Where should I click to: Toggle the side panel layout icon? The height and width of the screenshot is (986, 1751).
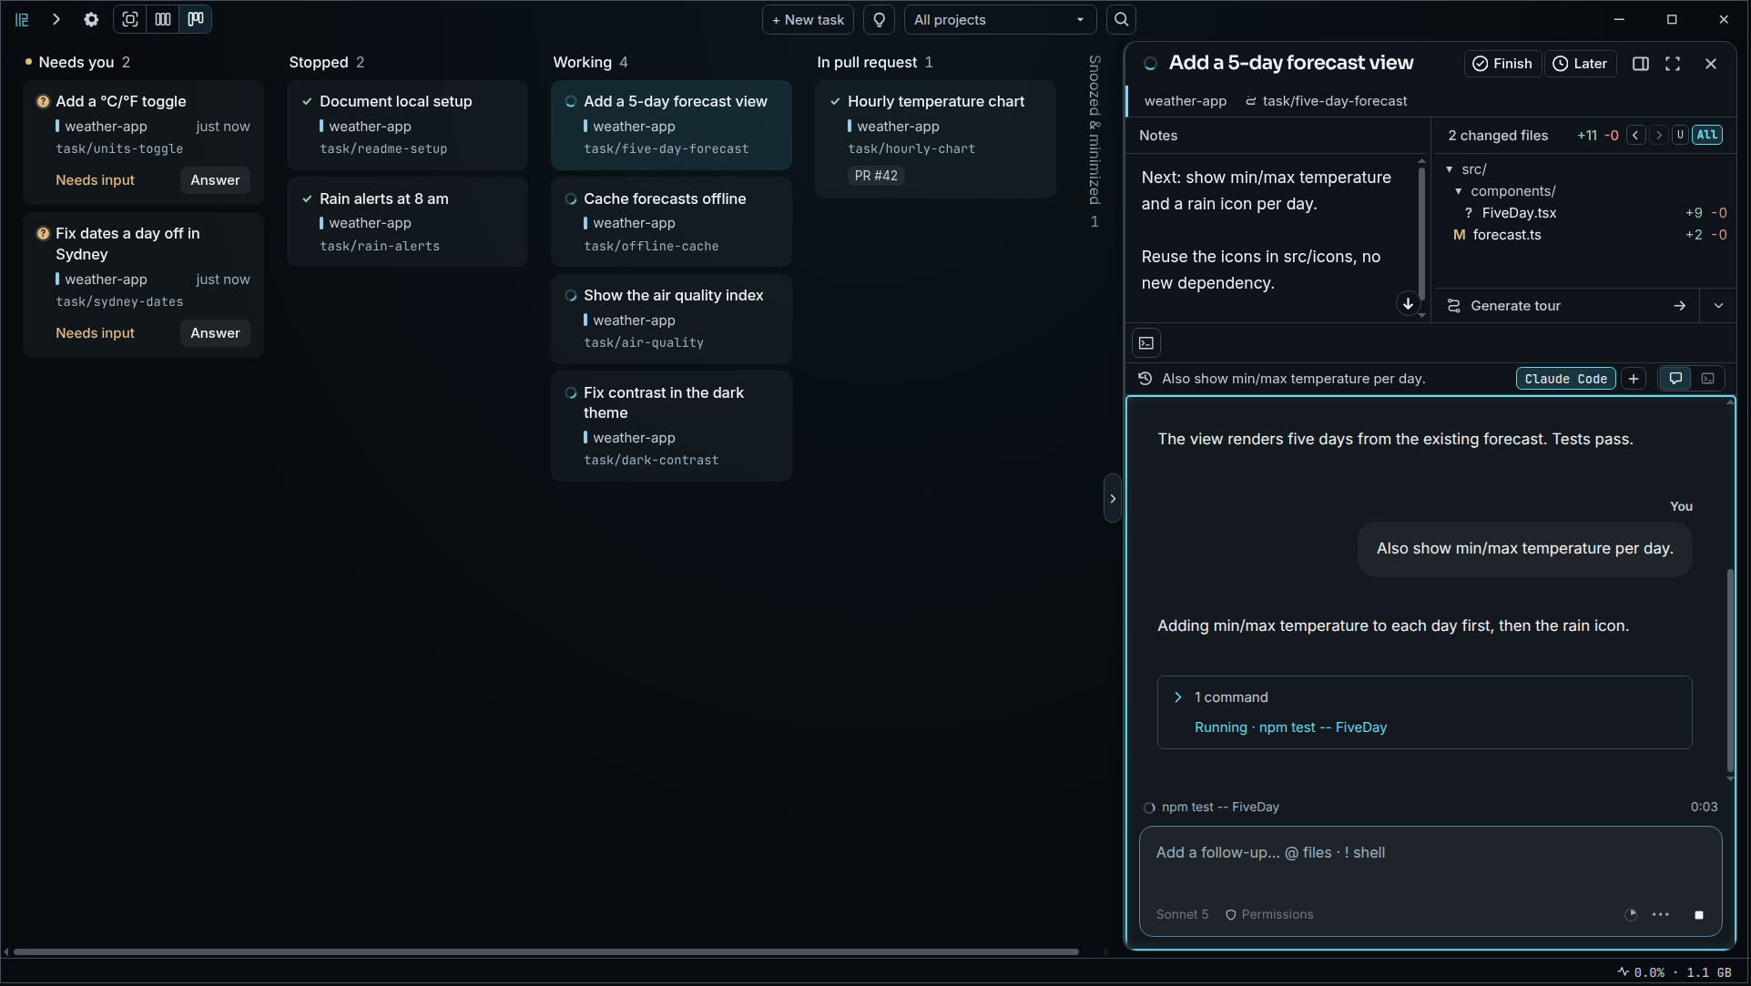point(1641,64)
